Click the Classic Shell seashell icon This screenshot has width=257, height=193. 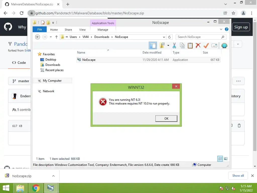coord(224,45)
